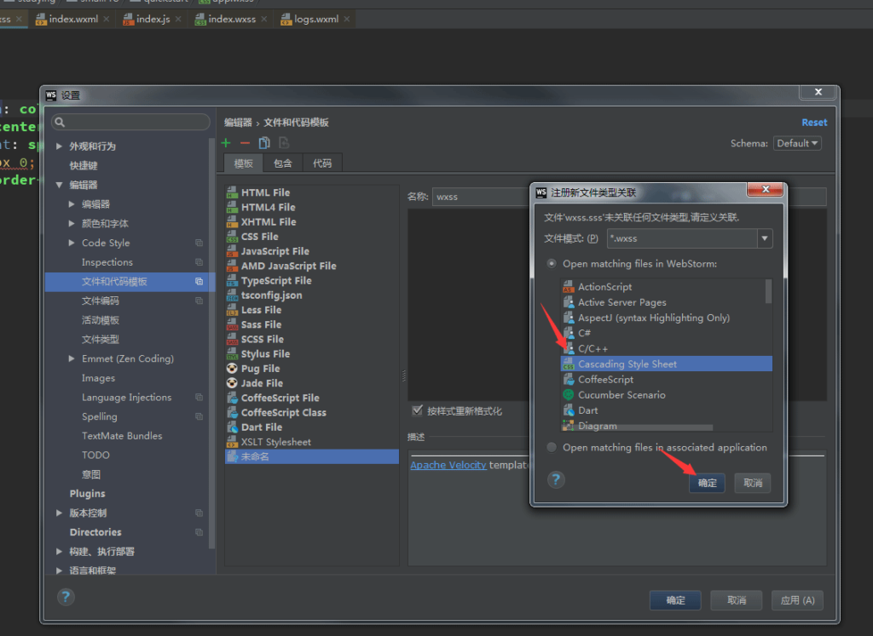Click the settings search input field
The image size is (873, 636).
tap(130, 123)
